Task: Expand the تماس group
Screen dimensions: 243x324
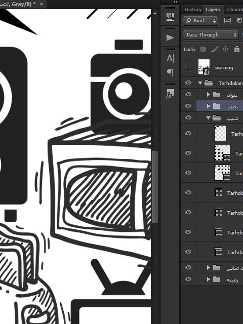Action: click(x=208, y=268)
